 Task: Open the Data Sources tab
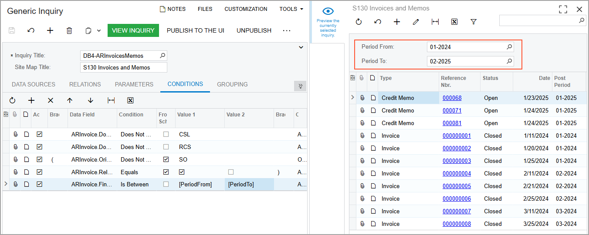(34, 84)
